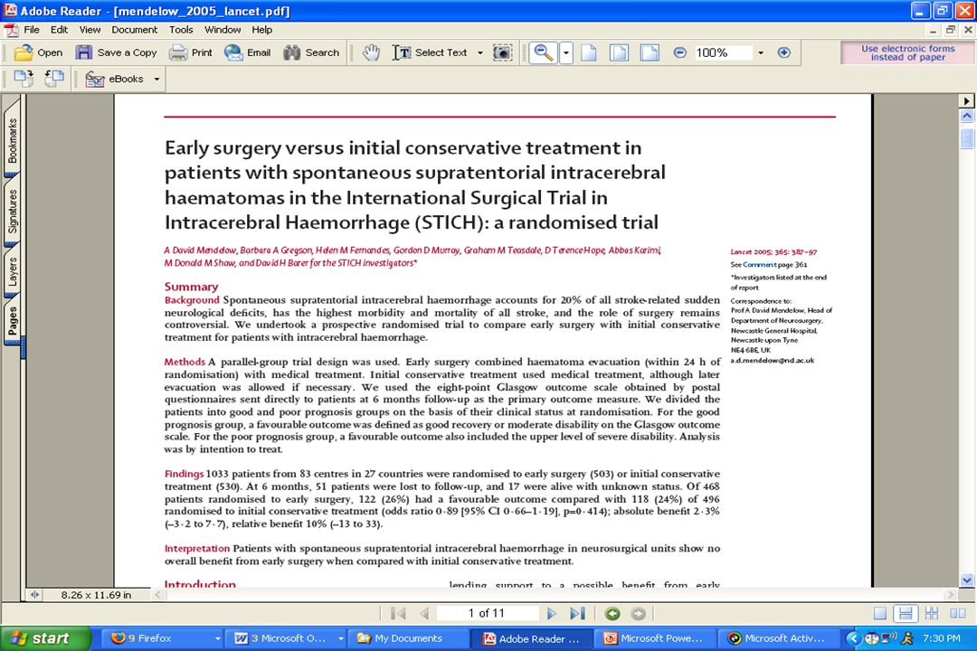
Task: Rotate the page clockwise icon
Action: [x=24, y=79]
